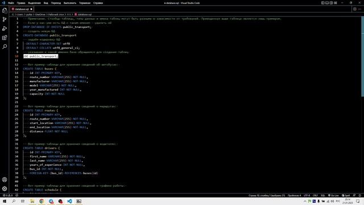Open the notifications bell in status bar
Screen dimensions: 364x205
tap(360, 195)
